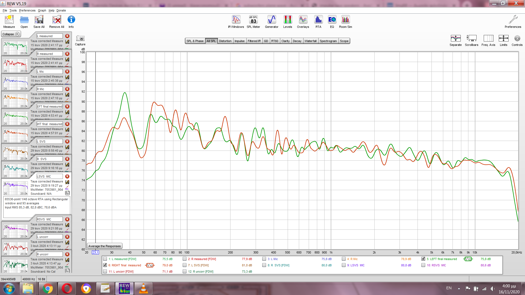The height and width of the screenshot is (295, 525).
Task: Remove the L SVS measurement
Action: click(x=67, y=141)
